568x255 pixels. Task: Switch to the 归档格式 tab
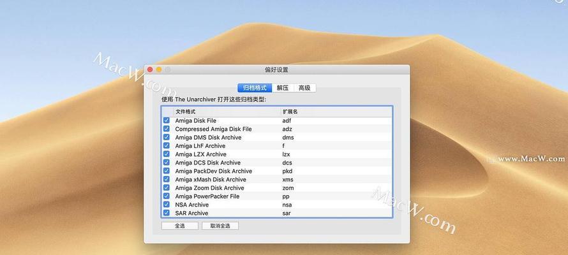pyautogui.click(x=255, y=88)
